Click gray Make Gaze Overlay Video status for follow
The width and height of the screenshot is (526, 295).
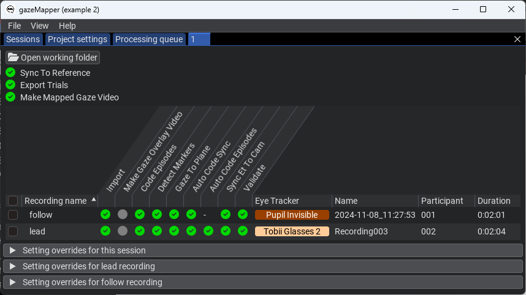(x=123, y=214)
